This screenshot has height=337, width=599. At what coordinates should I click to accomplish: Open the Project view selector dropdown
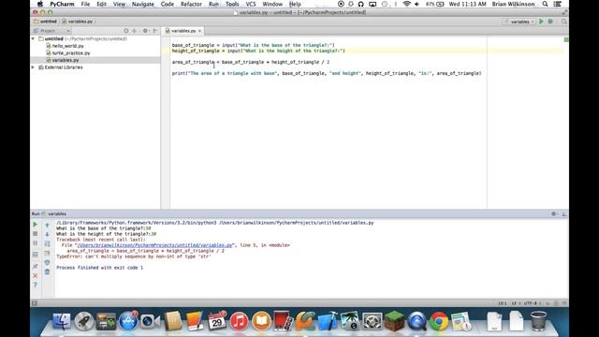(x=51, y=31)
